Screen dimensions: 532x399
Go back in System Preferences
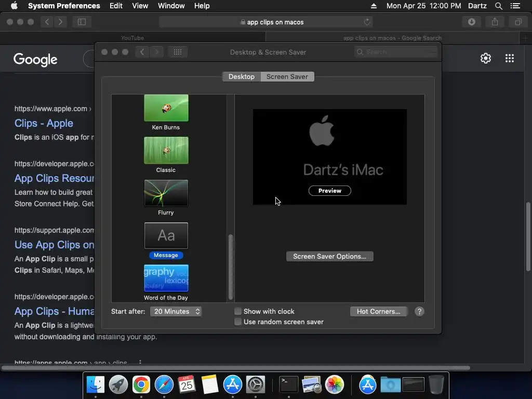click(142, 52)
